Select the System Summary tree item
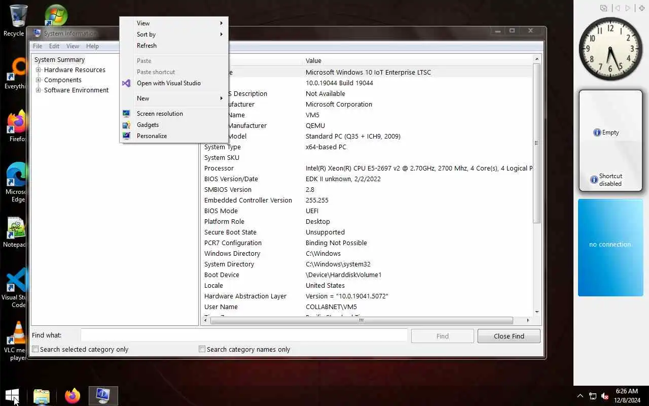The height and width of the screenshot is (406, 649). tap(59, 60)
